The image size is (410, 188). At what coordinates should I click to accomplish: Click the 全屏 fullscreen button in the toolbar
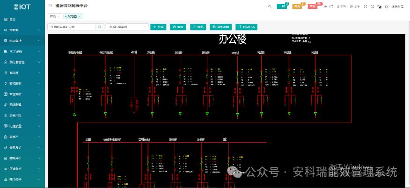[159, 27]
